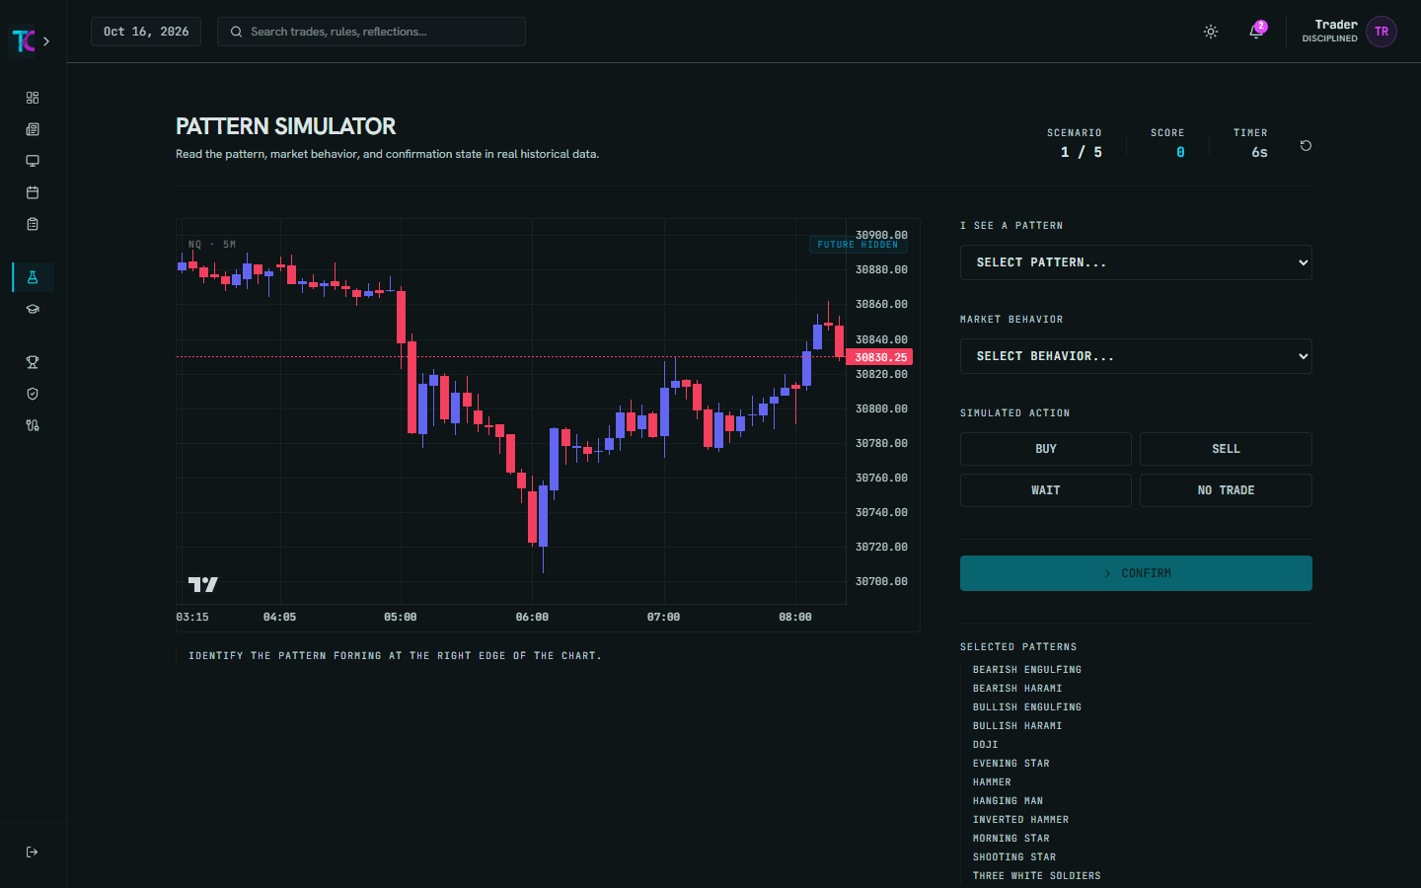Open the trophy achievements icon
The width and height of the screenshot is (1421, 888).
33,362
